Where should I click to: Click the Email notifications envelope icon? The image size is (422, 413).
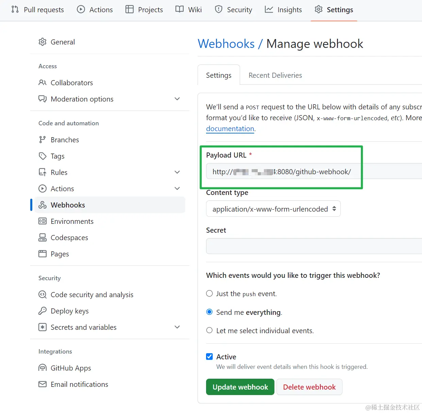point(43,384)
